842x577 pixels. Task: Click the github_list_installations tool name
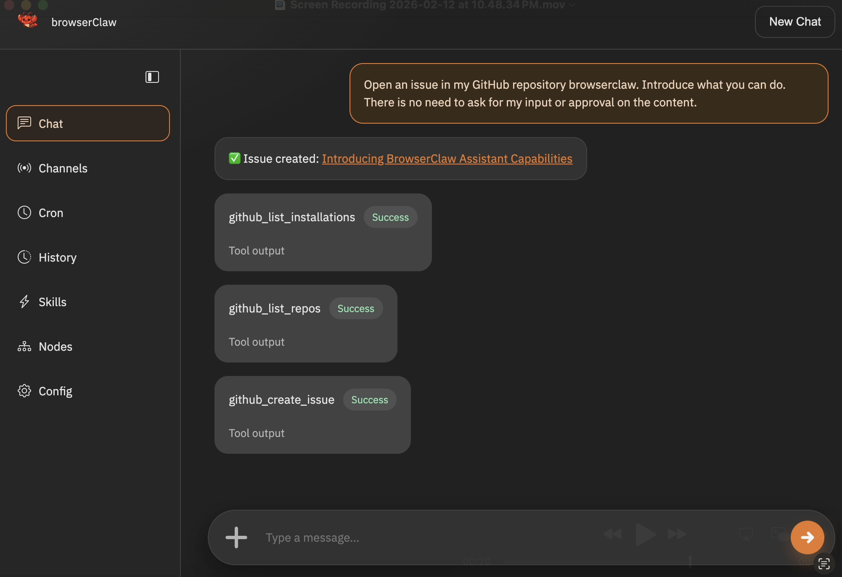click(292, 217)
